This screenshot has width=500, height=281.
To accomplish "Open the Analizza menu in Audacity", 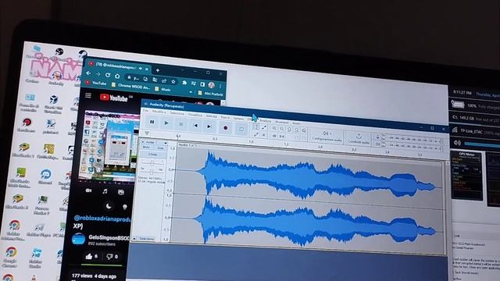I will [x=266, y=120].
